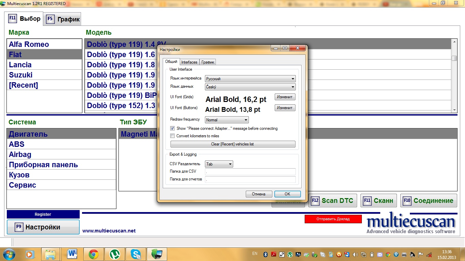Viewport: 465px width, 261px height.
Task: Click Clear [Recent] vehicles list button
Action: (x=233, y=144)
